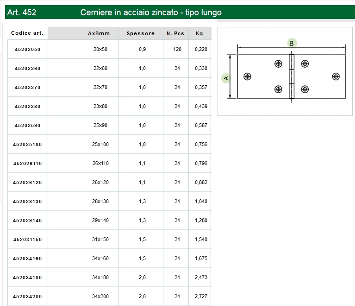
Task: Click the Spessore column header
Action: point(141,33)
